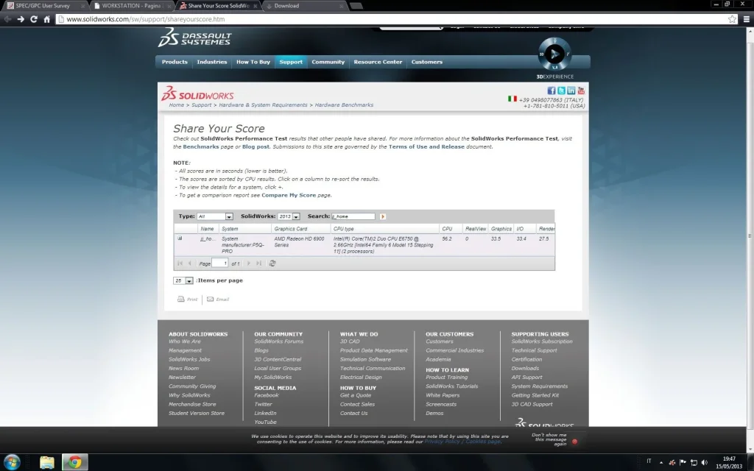
Task: Click the SolidWorks logo
Action: [197, 93]
